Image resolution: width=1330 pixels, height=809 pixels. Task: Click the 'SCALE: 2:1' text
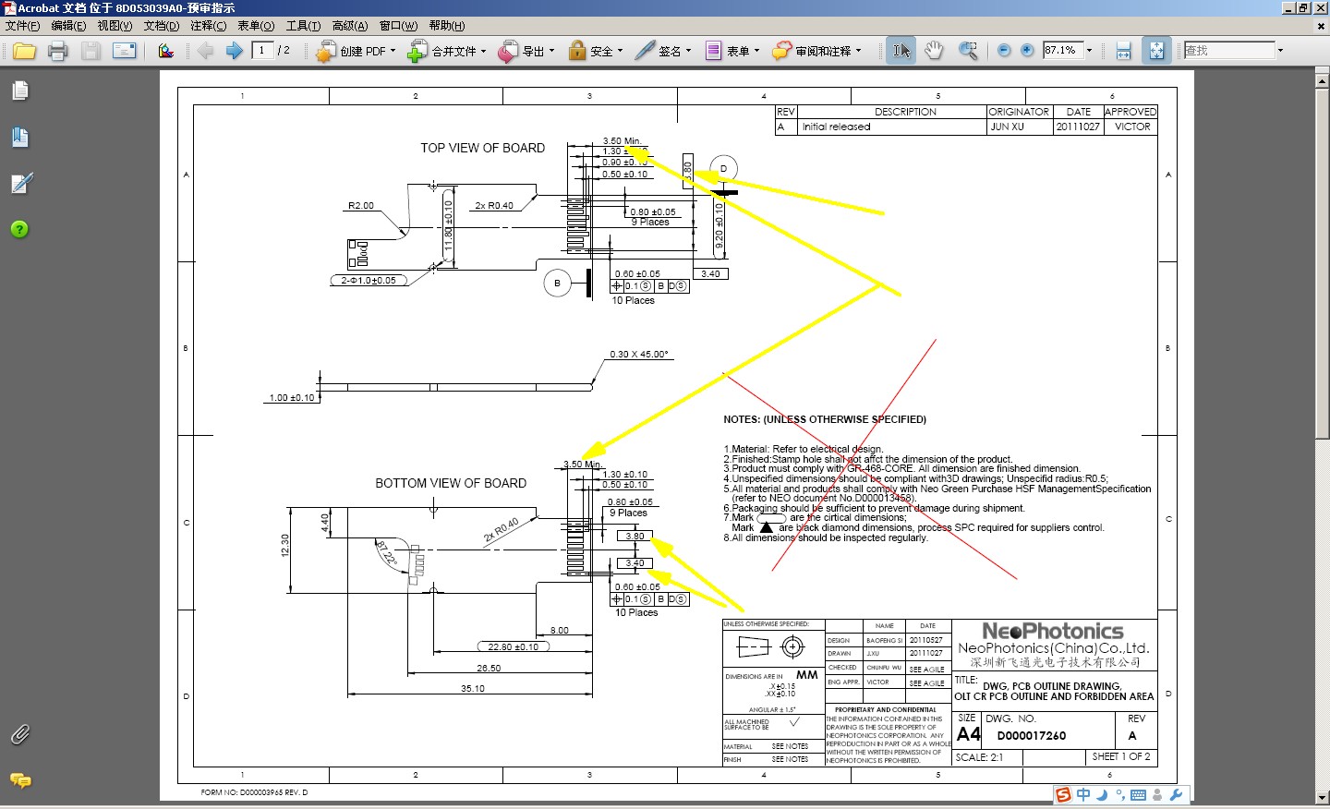[979, 757]
